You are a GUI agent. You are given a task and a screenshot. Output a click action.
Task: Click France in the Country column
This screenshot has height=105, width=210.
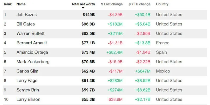click(163, 43)
